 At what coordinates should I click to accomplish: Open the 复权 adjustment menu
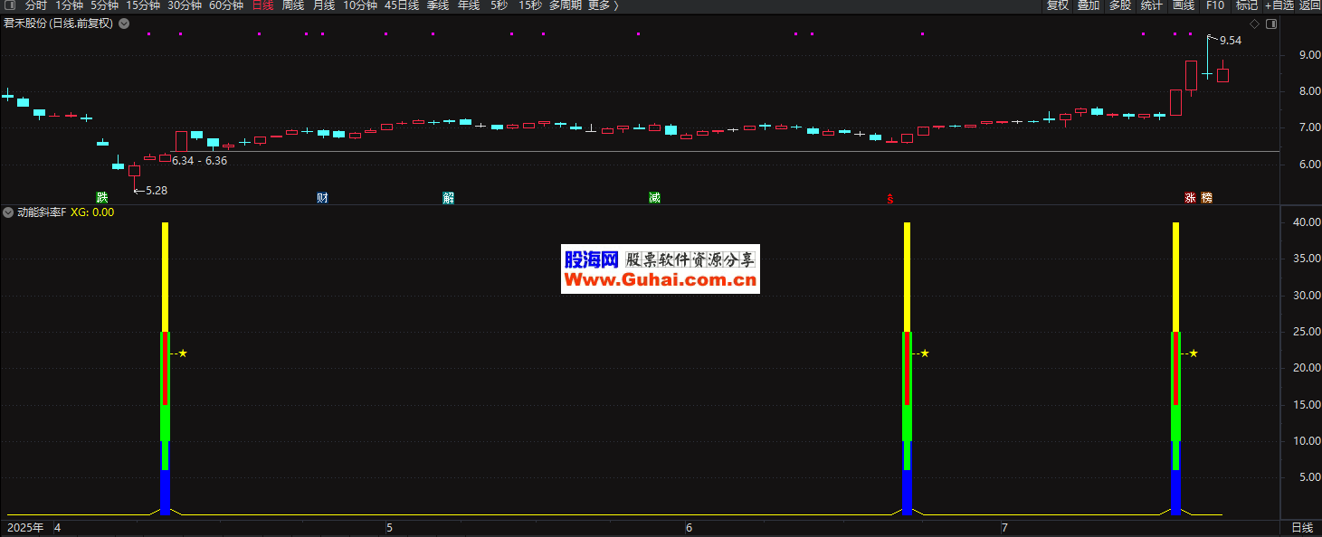[x=1058, y=5]
